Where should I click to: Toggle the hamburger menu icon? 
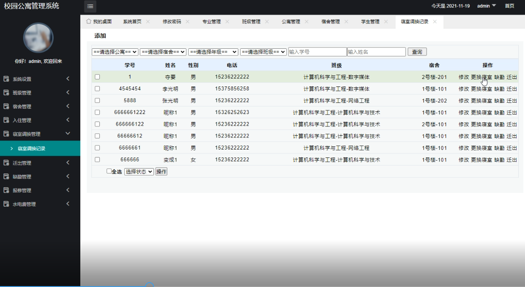(x=90, y=7)
